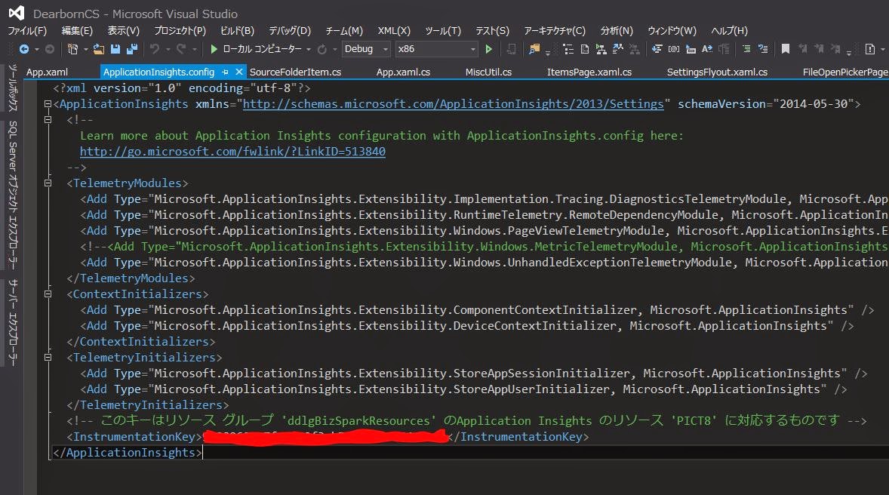Image resolution: width=889 pixels, height=495 pixels.
Task: Click the Previous Bookmark icon
Action: point(802,49)
